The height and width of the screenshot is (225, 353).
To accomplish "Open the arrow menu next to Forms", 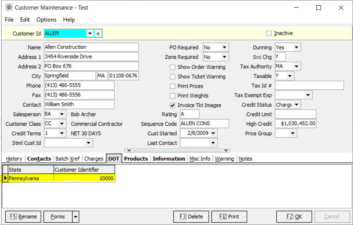I will tap(76, 217).
